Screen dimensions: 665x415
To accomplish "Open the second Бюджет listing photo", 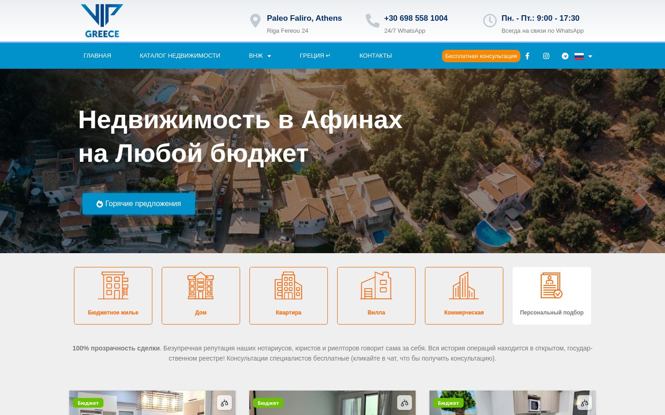I will pyautogui.click(x=332, y=403).
